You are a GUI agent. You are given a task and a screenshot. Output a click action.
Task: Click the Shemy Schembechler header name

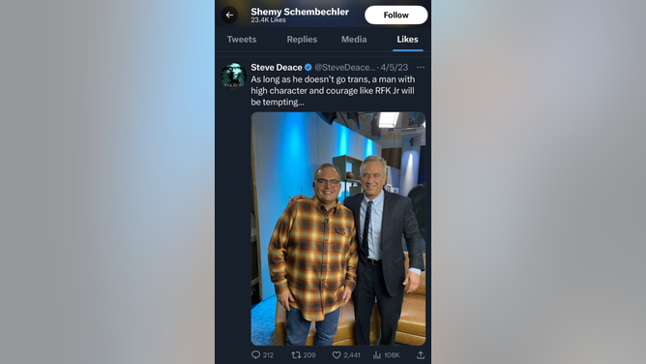300,12
